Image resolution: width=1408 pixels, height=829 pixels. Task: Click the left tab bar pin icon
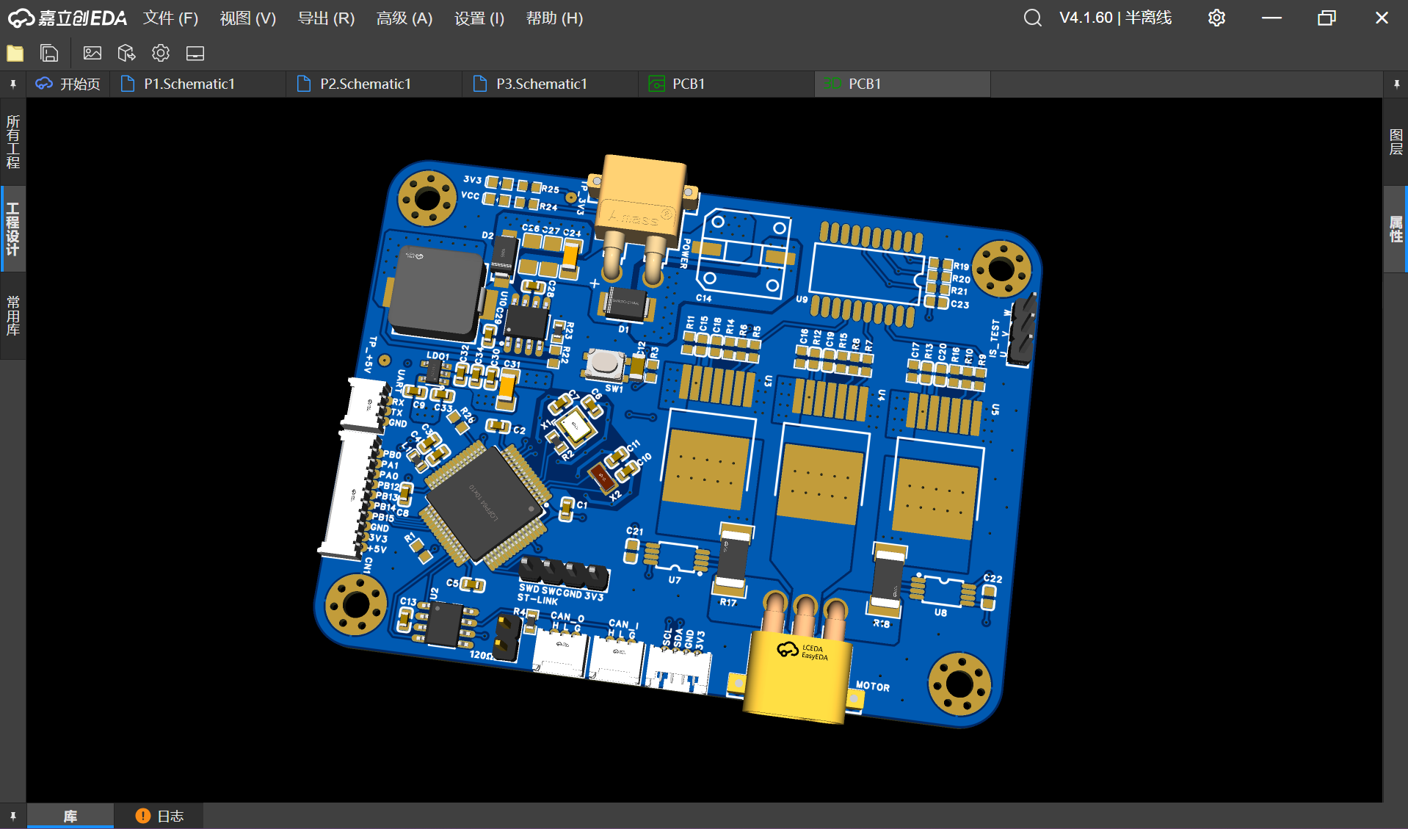click(x=13, y=84)
